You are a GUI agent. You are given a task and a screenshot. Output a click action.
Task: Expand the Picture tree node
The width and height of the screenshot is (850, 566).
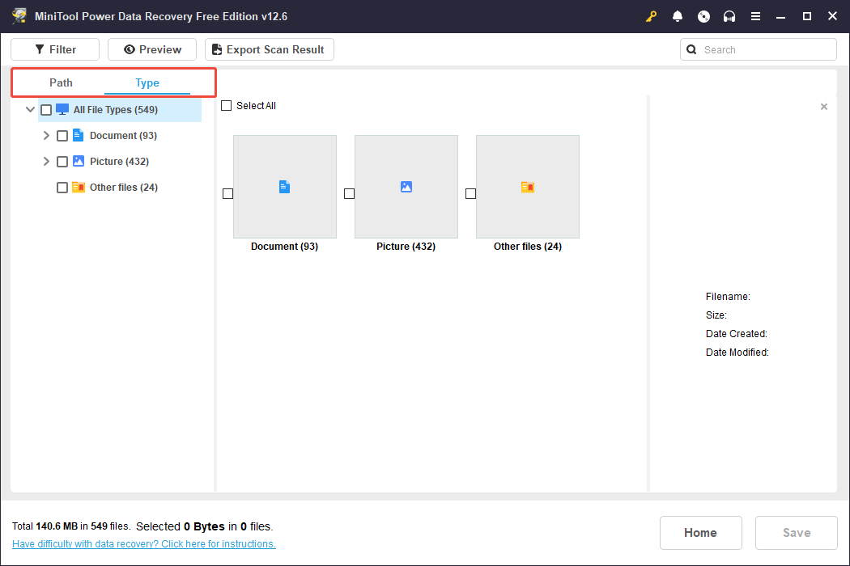[46, 162]
